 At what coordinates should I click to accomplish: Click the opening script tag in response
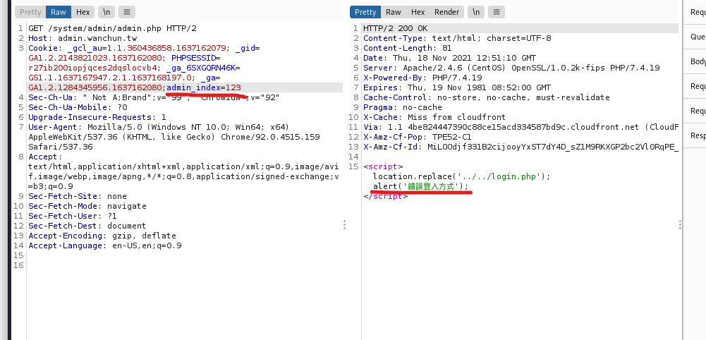(383, 166)
